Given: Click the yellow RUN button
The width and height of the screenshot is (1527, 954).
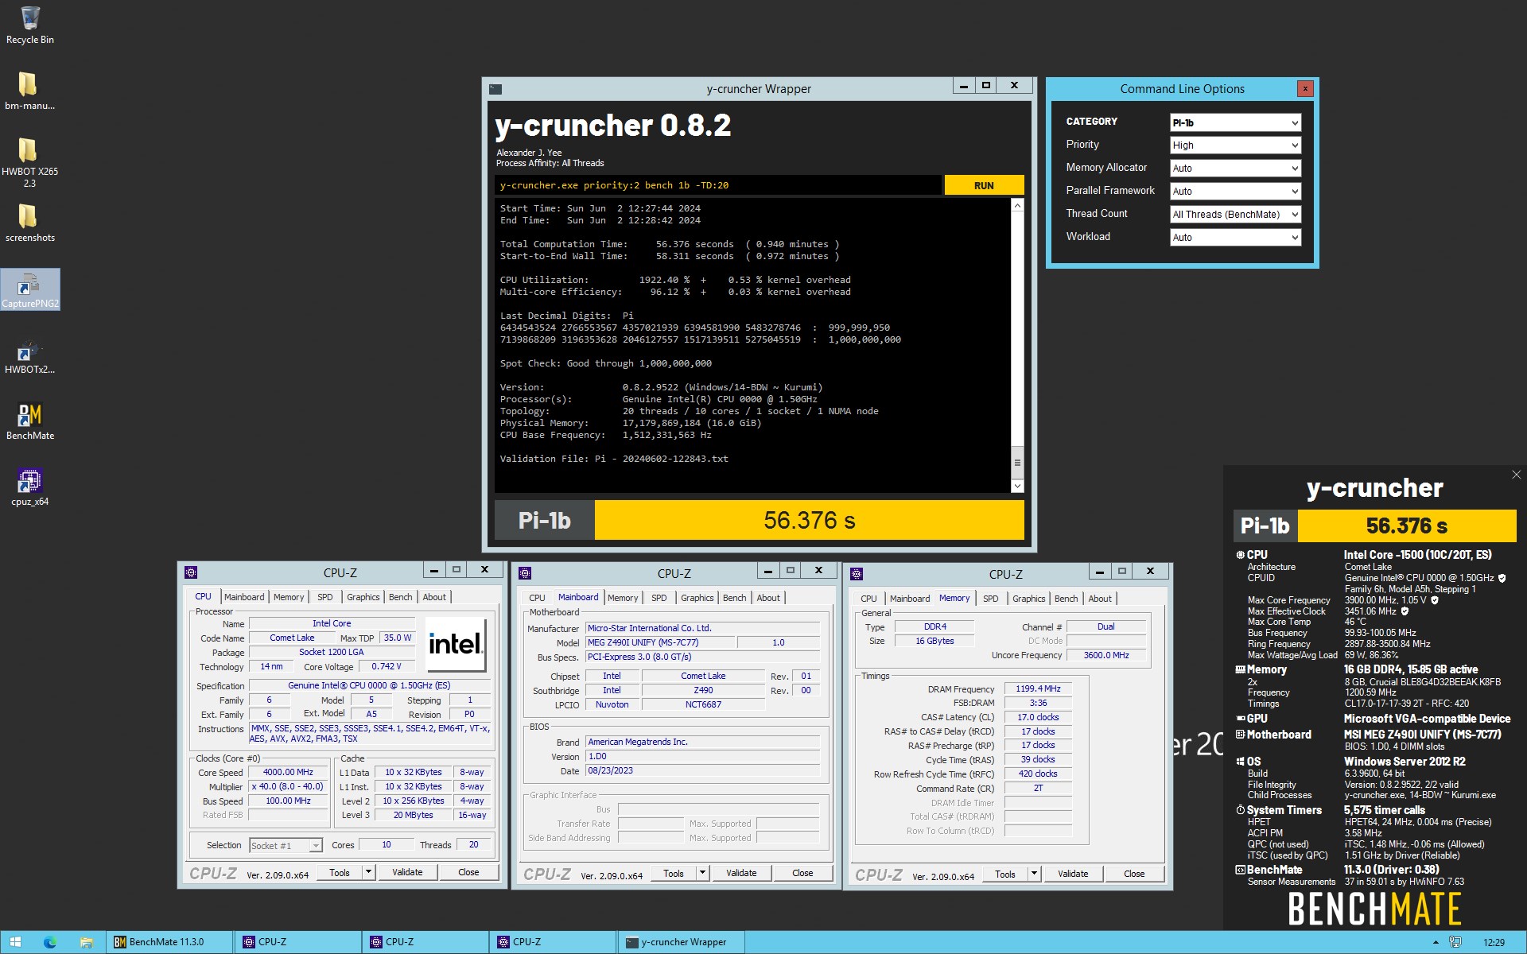Looking at the screenshot, I should click(x=984, y=185).
